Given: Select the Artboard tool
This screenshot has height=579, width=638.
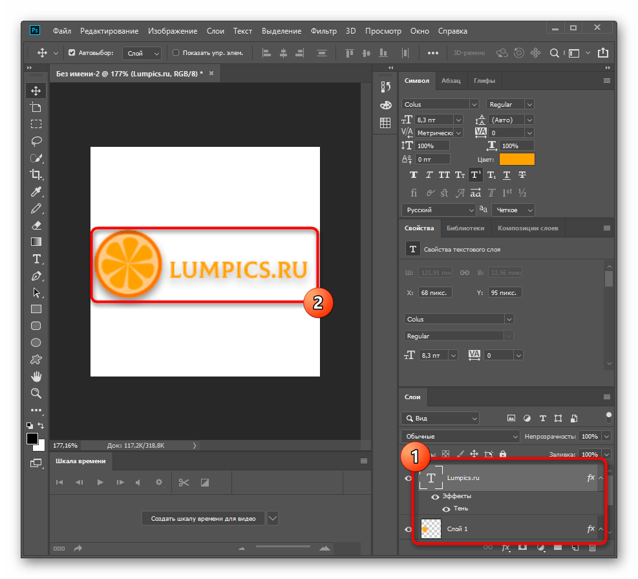Looking at the screenshot, I should (x=36, y=107).
